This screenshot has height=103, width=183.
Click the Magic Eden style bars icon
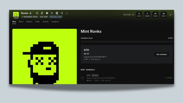tap(57, 13)
